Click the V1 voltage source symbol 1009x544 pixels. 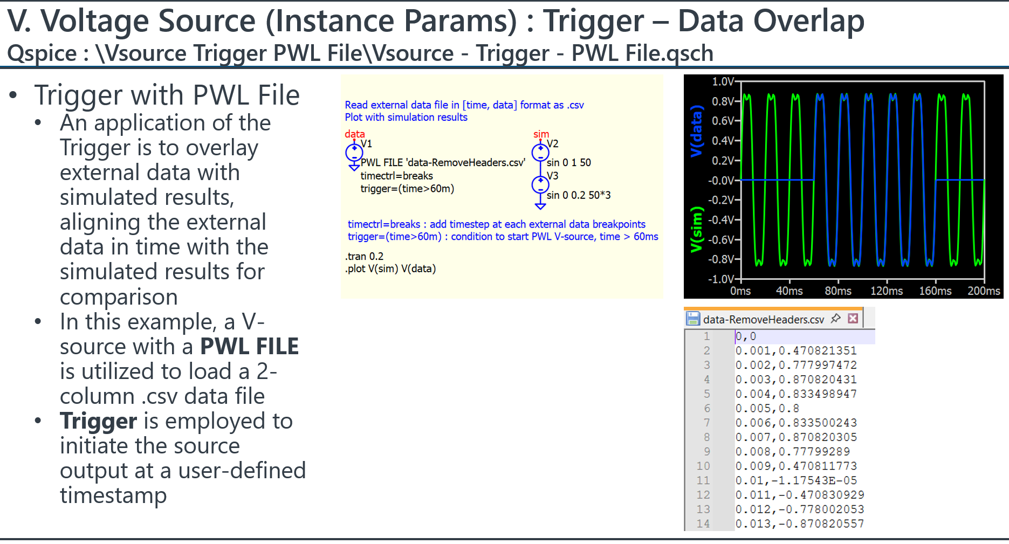pyautogui.click(x=354, y=153)
